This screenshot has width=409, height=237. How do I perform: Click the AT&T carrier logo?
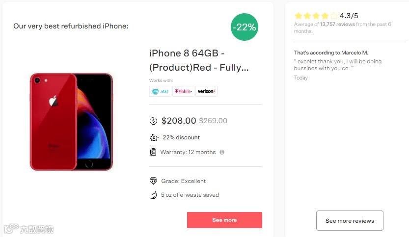pos(160,91)
